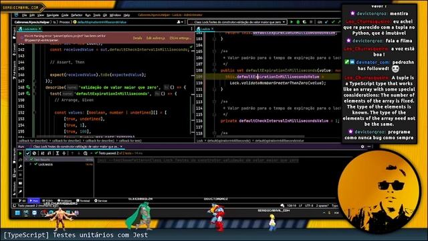The width and height of the screenshot is (428, 241).
Task: Open the File menu
Action: coord(25,15)
